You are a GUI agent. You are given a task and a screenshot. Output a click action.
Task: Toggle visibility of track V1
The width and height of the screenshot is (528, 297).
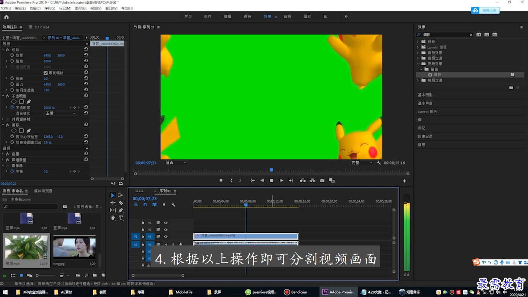coord(165,236)
